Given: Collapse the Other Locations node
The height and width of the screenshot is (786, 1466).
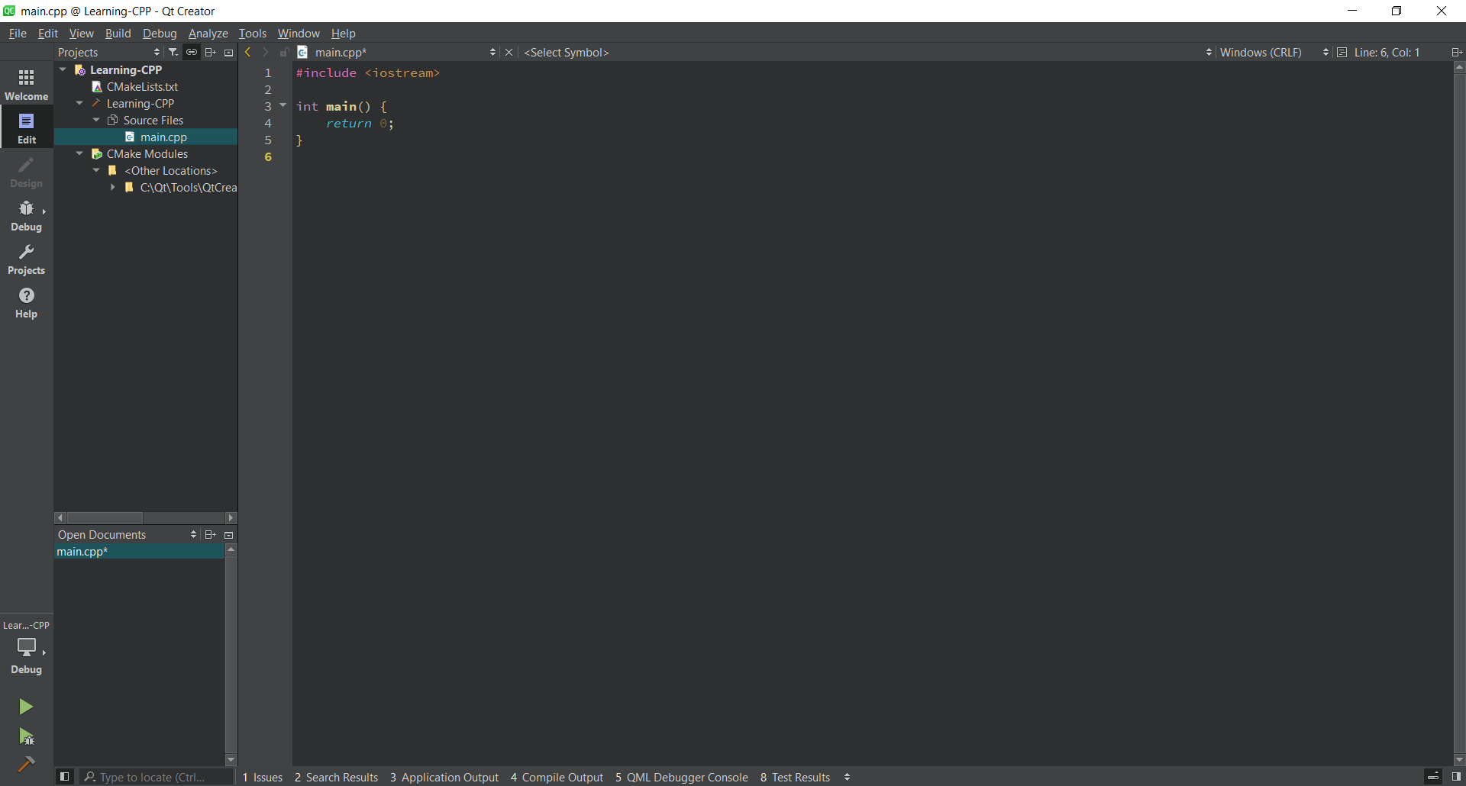Looking at the screenshot, I should (97, 170).
